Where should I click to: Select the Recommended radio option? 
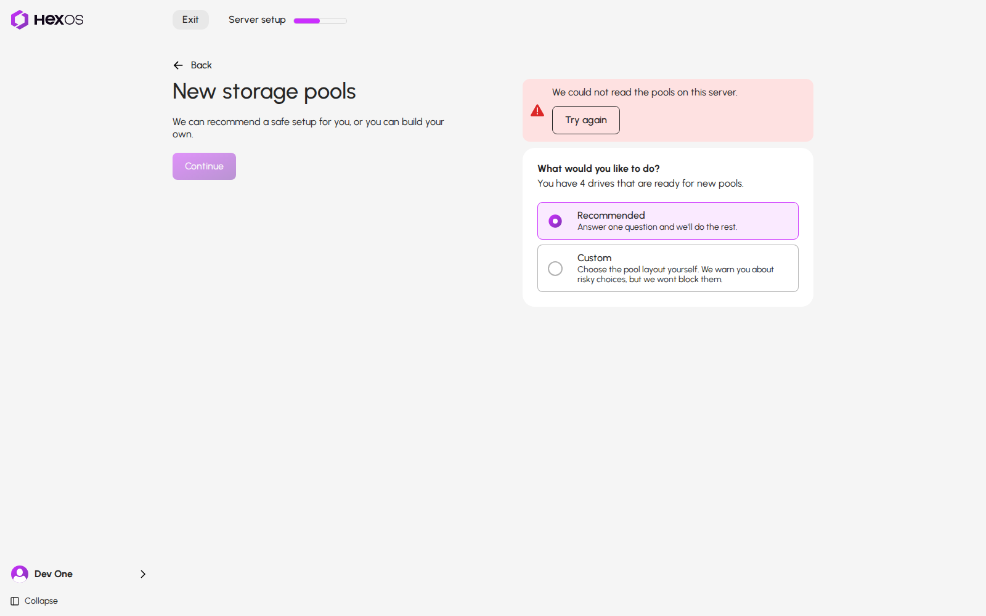pyautogui.click(x=668, y=221)
